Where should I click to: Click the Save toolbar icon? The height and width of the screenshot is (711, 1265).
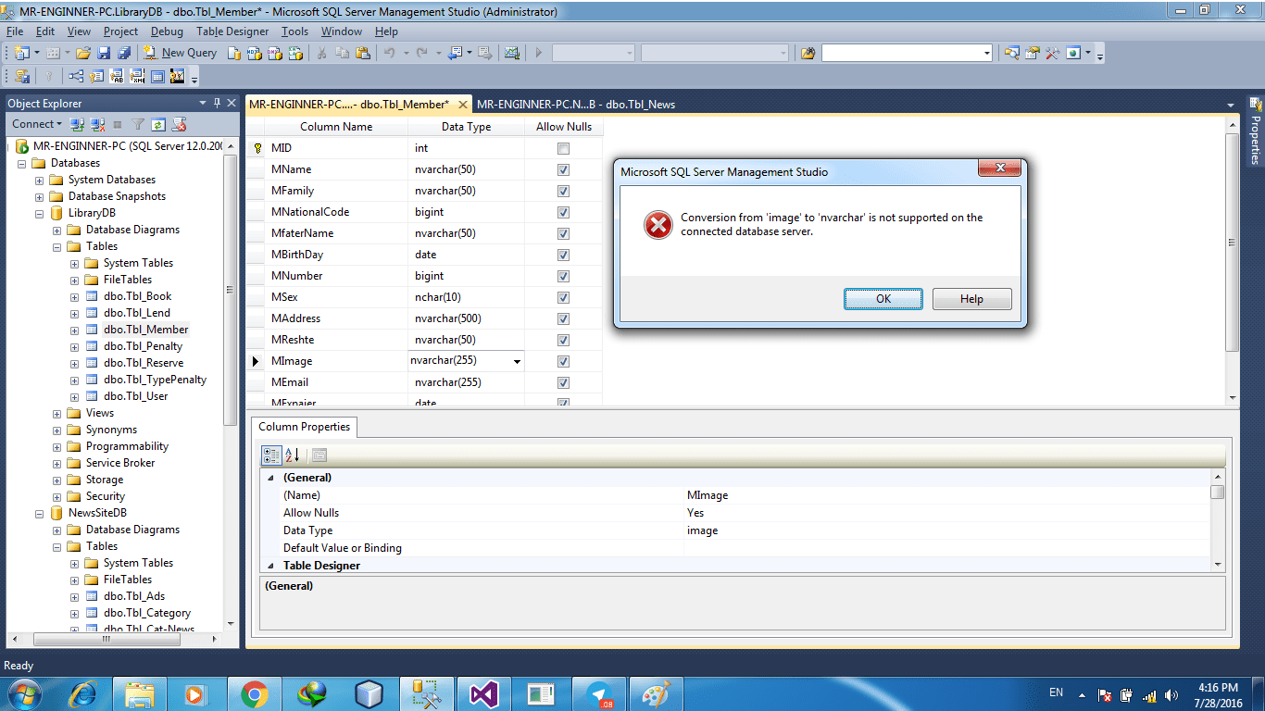tap(103, 53)
